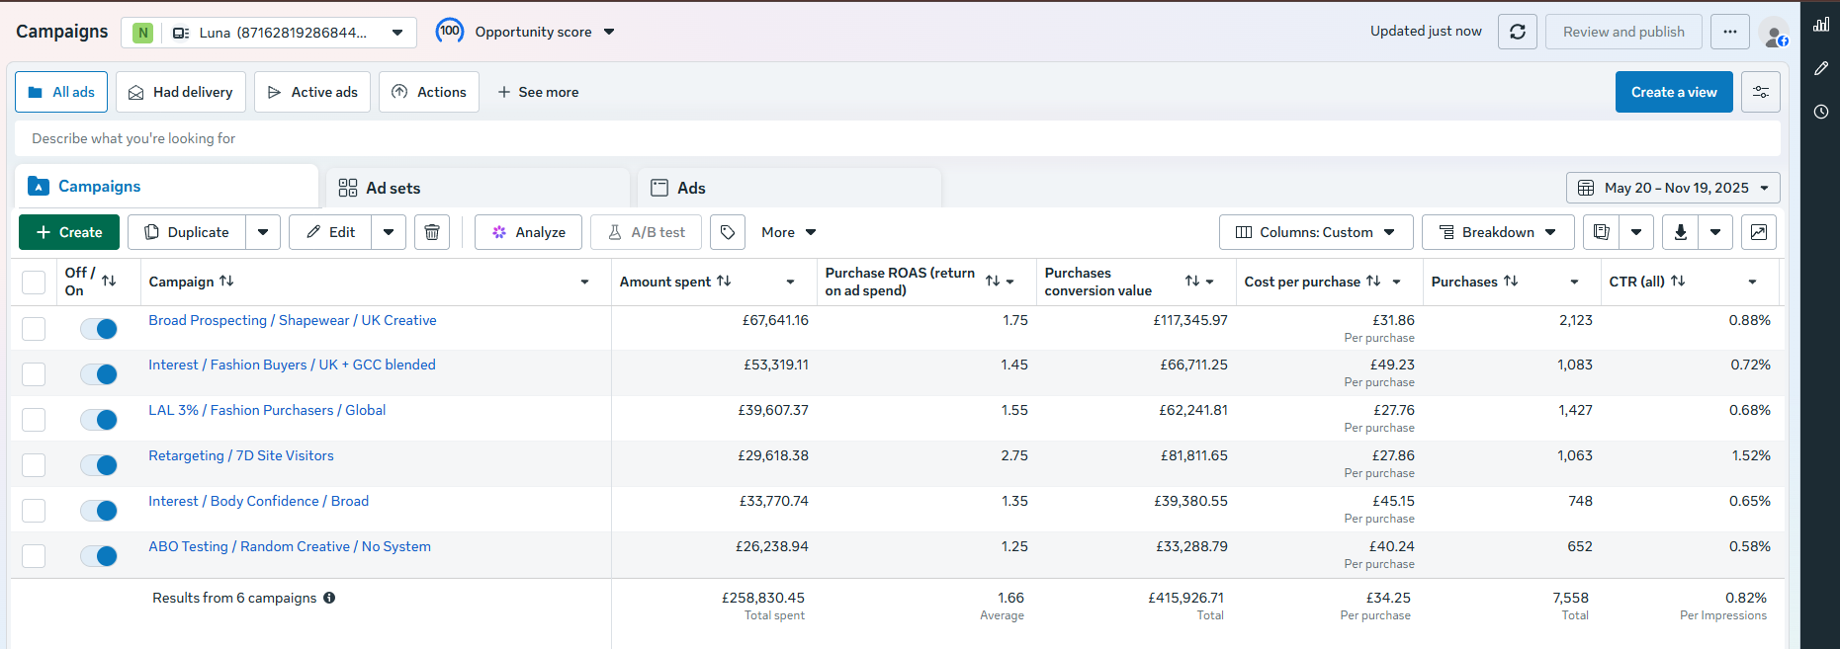The width and height of the screenshot is (1840, 649).
Task: Expand the Breakdown dropdown
Action: [1498, 232]
